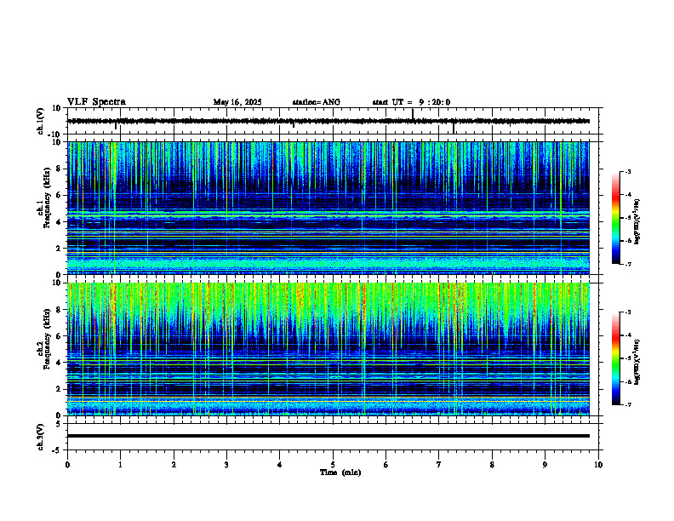The height and width of the screenshot is (521, 674).
Task: Click time axis tick label "7"
Action: (x=439, y=465)
